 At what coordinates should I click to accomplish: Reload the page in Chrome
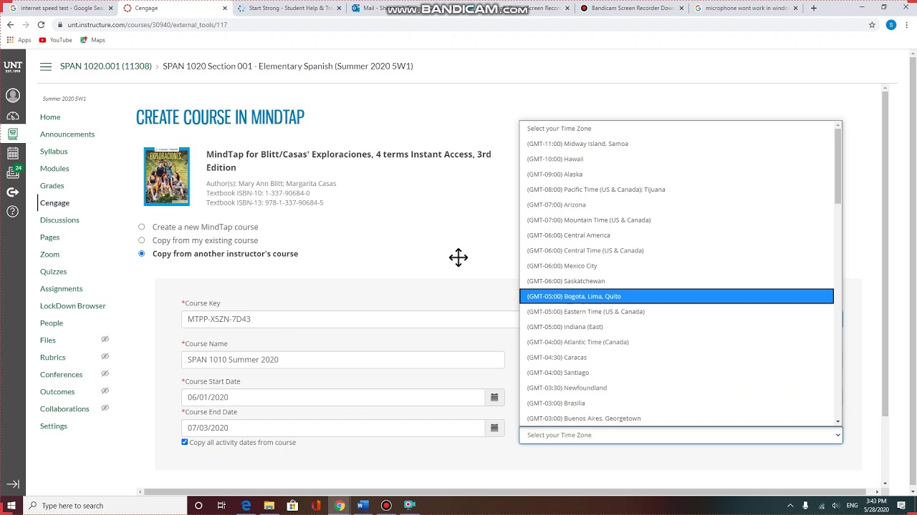[x=41, y=24]
